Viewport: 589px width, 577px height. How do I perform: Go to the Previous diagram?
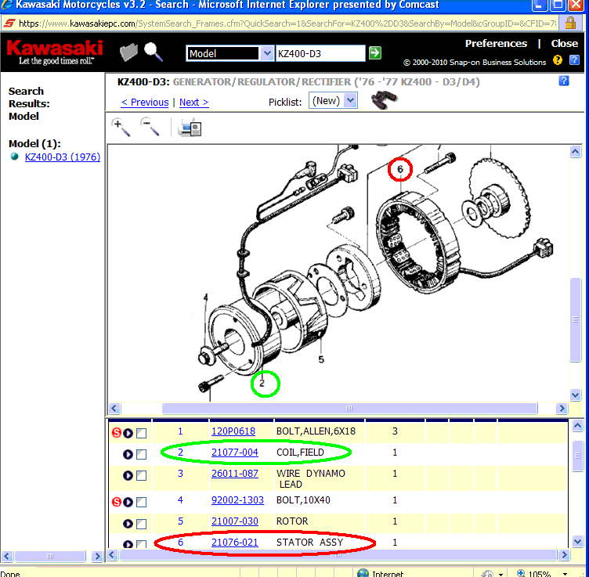click(145, 102)
